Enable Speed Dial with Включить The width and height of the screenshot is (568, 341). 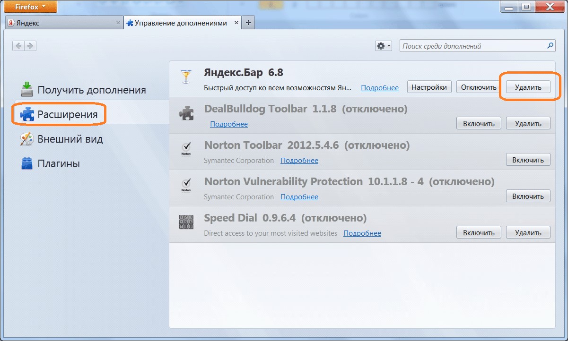pos(479,232)
